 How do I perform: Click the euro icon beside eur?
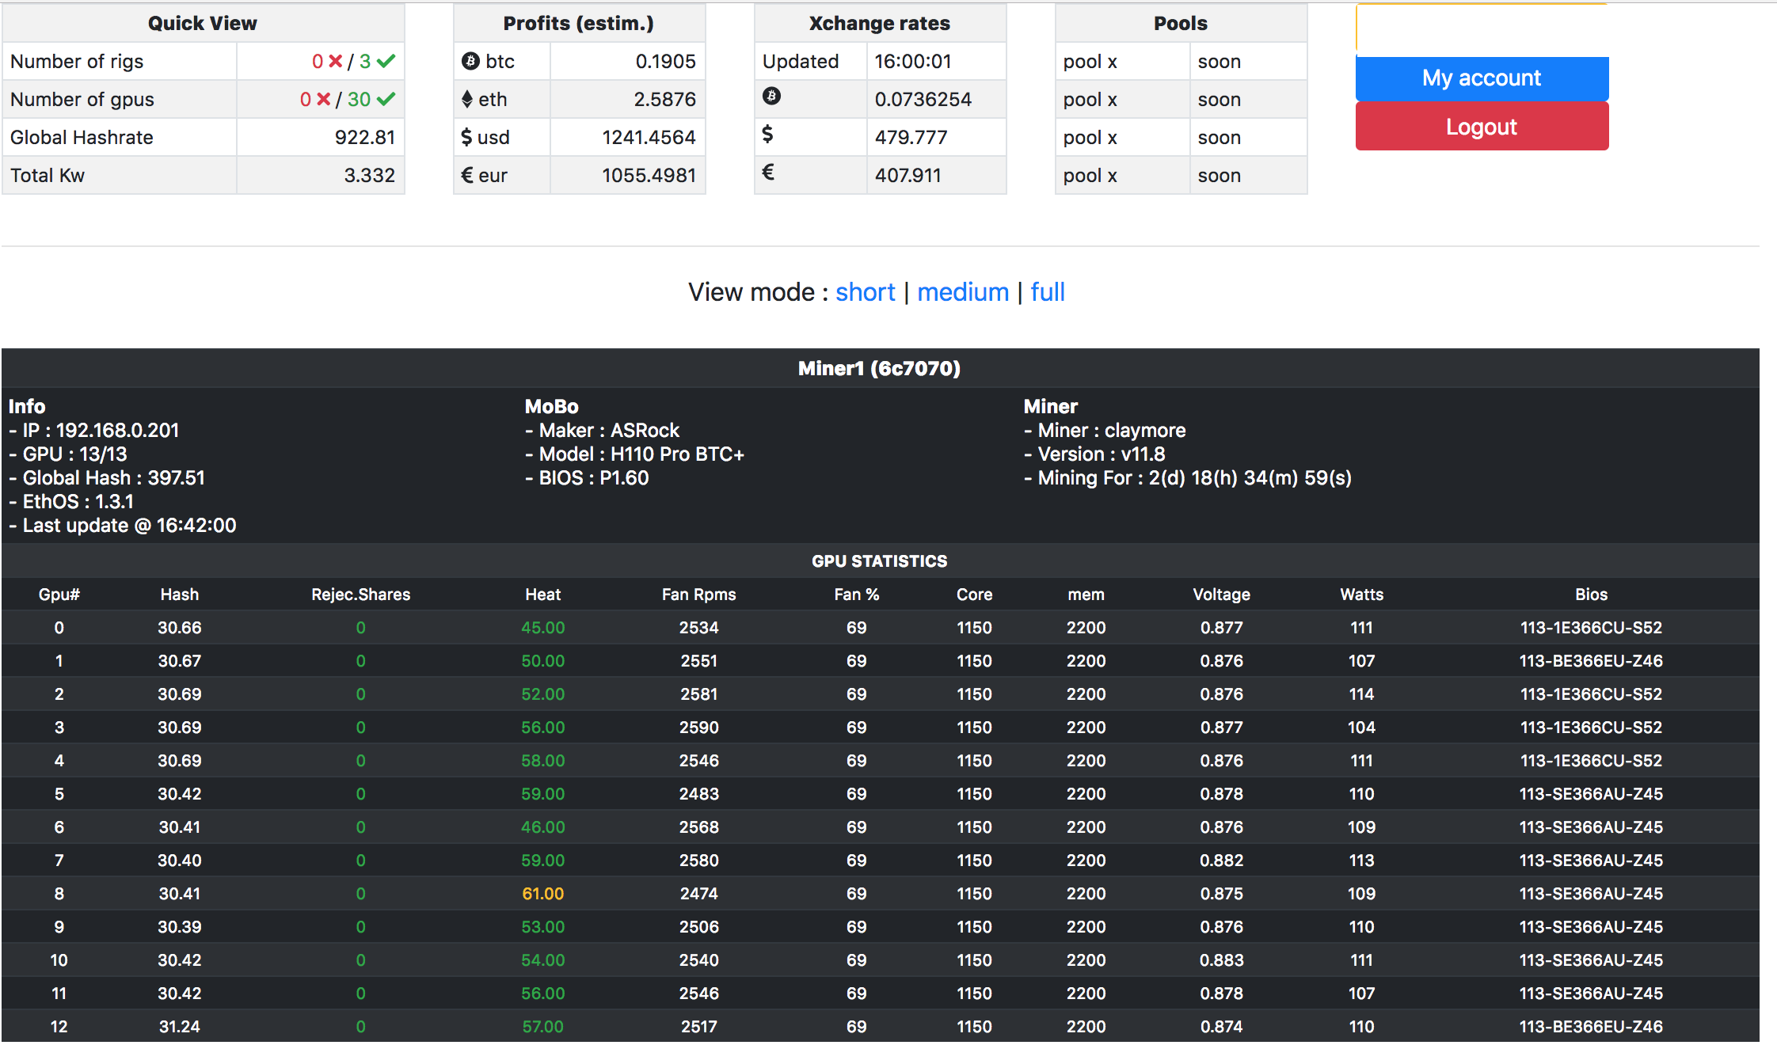click(467, 175)
